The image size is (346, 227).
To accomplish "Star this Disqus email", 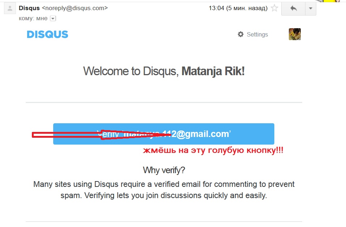I will [x=275, y=8].
